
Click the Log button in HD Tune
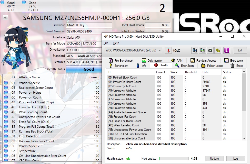click(235, 158)
